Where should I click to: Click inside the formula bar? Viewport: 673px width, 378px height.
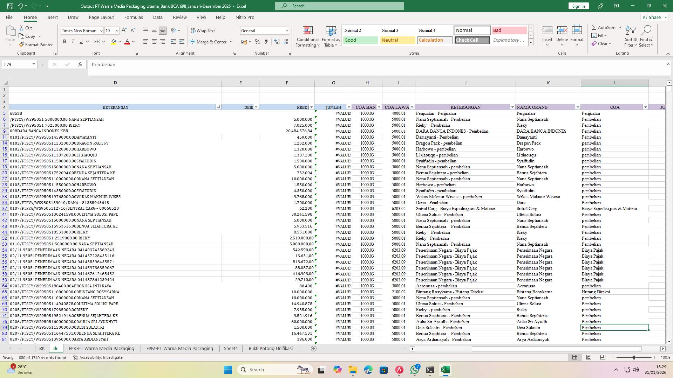(245, 64)
